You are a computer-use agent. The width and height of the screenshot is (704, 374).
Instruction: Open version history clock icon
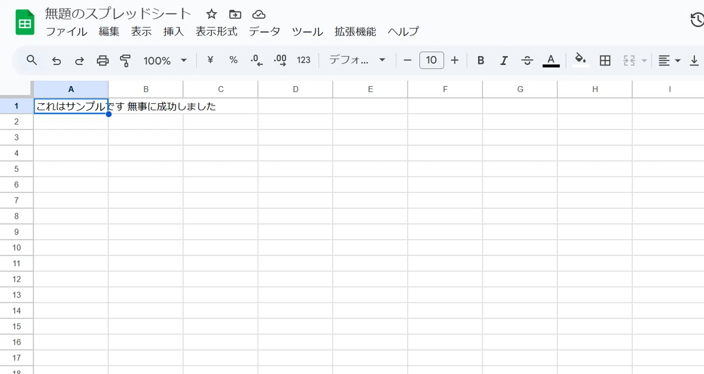(x=696, y=21)
